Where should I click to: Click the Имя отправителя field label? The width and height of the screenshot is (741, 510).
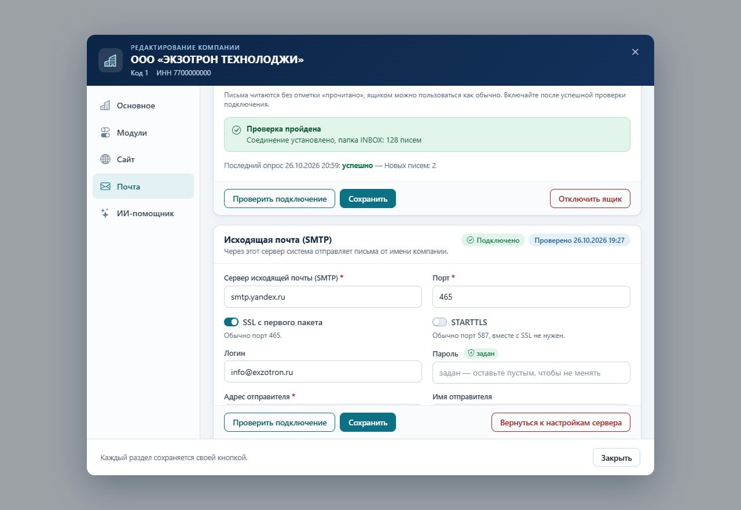[462, 397]
